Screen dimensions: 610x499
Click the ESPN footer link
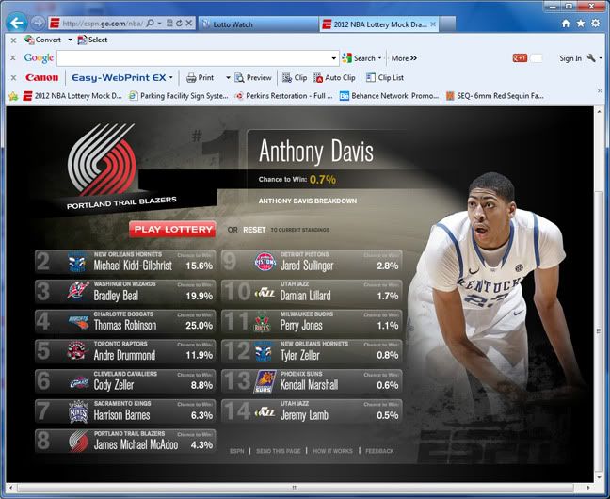pyautogui.click(x=237, y=451)
